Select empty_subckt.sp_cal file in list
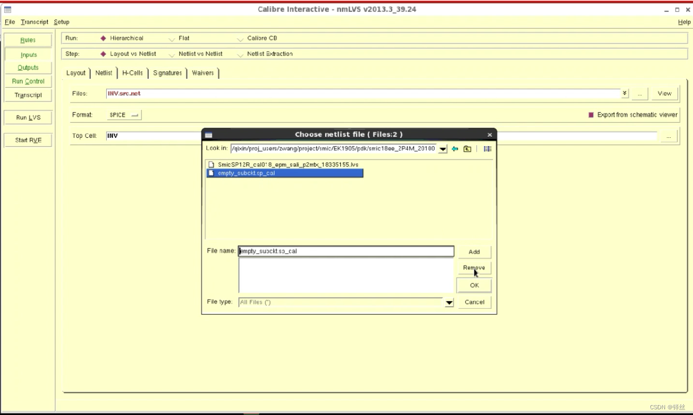 (x=285, y=173)
